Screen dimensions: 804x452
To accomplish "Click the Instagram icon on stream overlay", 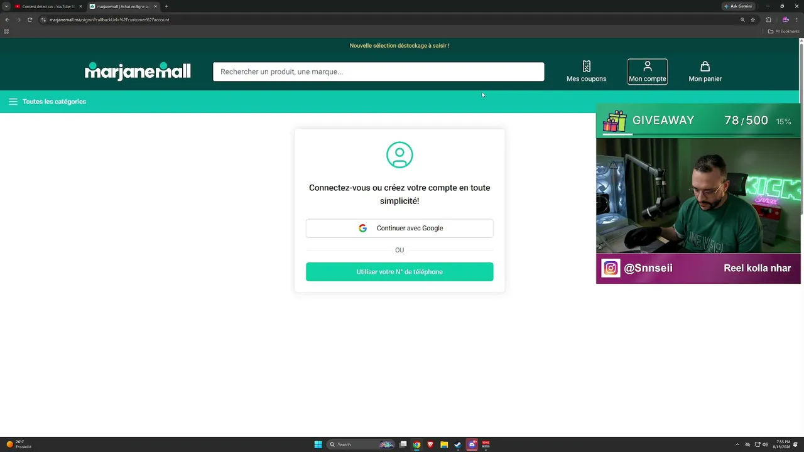I will click(x=611, y=268).
